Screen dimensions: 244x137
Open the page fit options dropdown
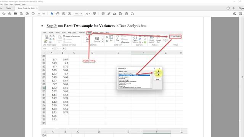88,14
